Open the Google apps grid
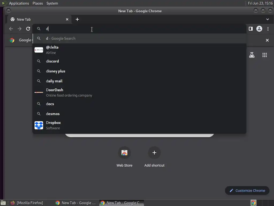This screenshot has width=274, height=206. point(264,55)
